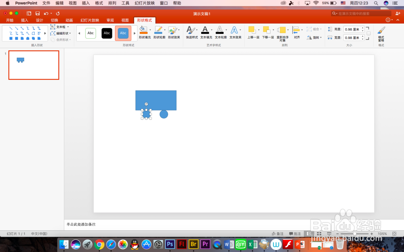Toggle Notes (备注) pane in status bar
The width and height of the screenshot is (404, 252).
278,233
